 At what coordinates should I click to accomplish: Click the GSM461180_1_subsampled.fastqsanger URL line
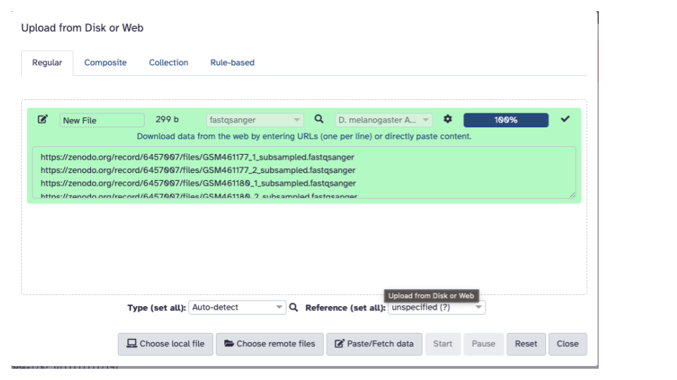pyautogui.click(x=198, y=183)
